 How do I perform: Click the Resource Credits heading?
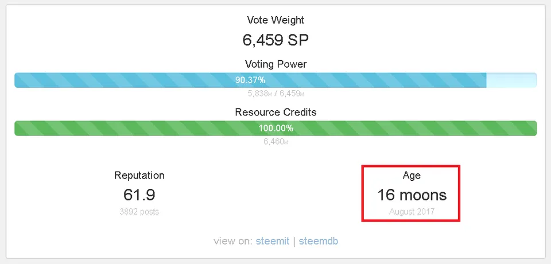coord(275,112)
